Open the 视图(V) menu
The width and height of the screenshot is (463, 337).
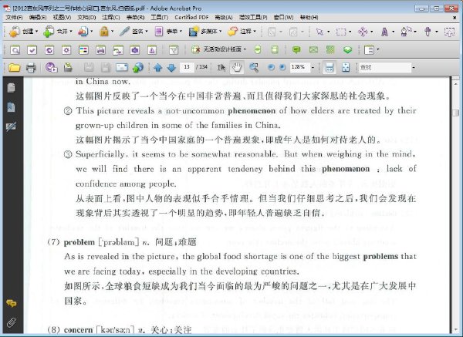pos(62,18)
